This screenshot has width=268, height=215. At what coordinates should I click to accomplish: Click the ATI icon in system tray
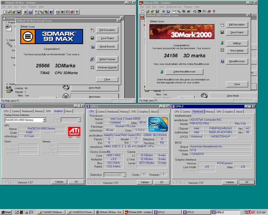point(253,212)
